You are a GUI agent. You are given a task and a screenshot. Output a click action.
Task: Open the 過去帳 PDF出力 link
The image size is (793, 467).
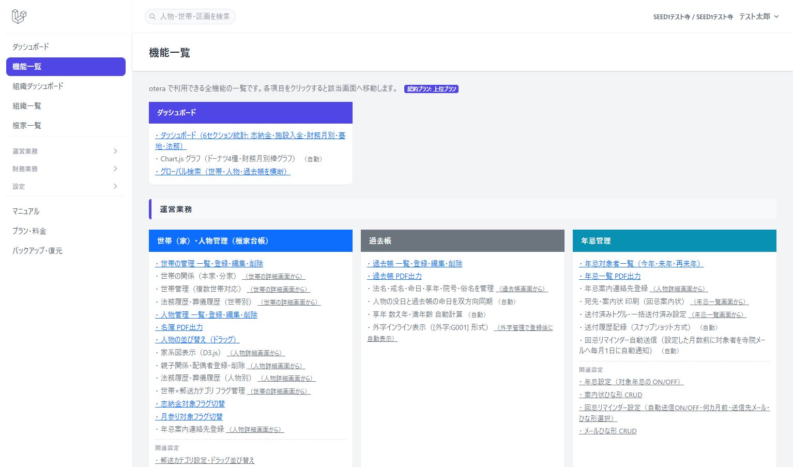tap(394, 276)
